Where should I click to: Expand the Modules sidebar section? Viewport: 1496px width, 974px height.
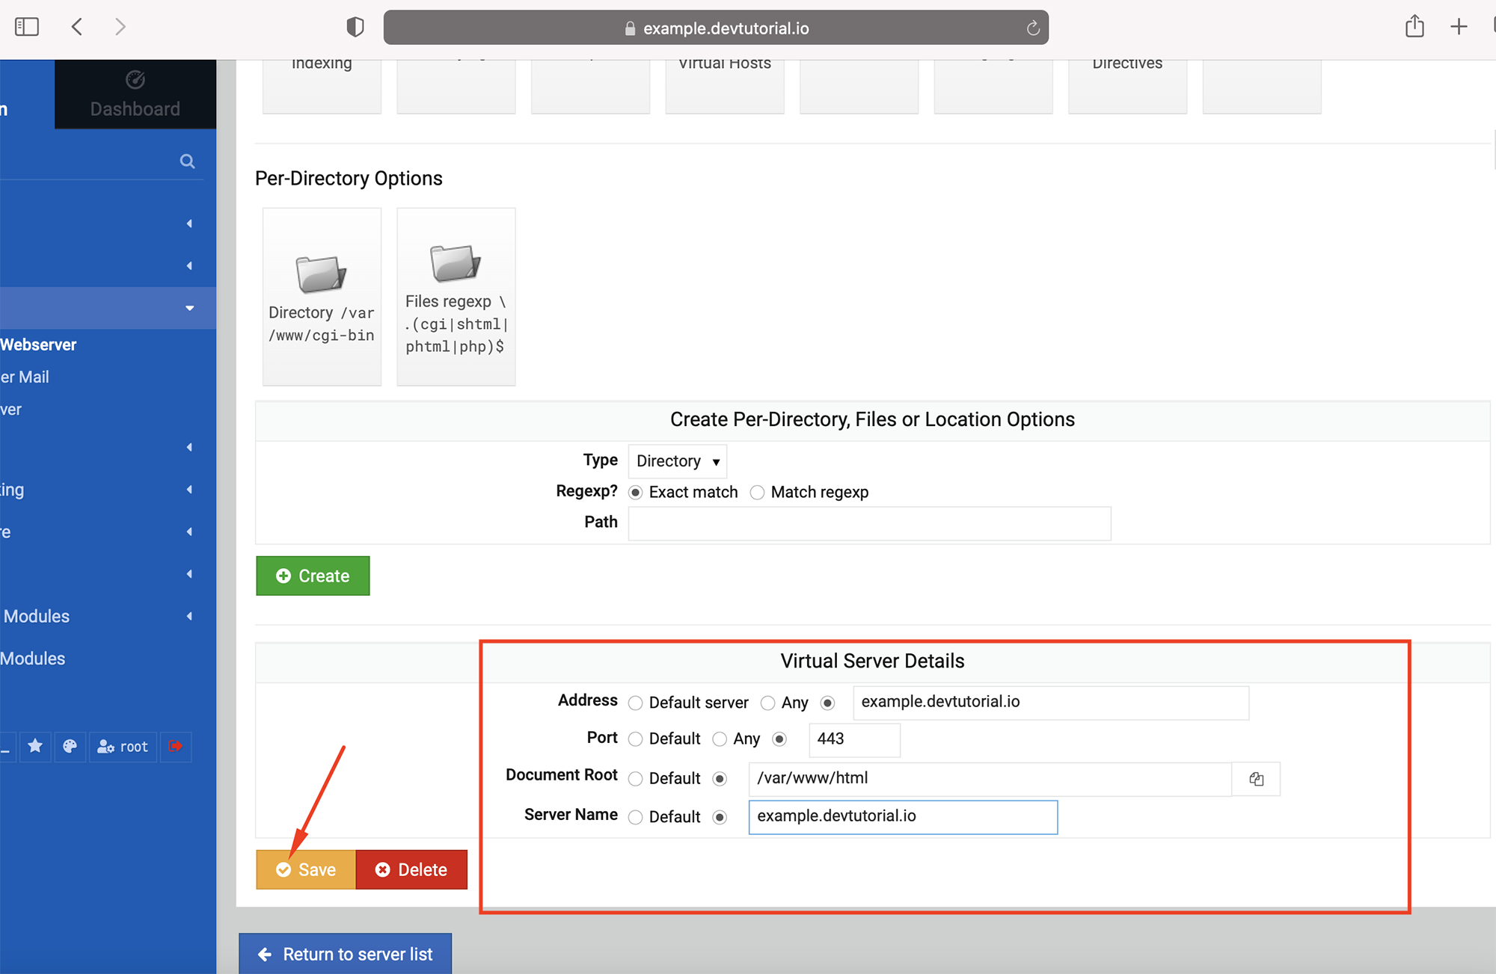[x=188, y=616]
